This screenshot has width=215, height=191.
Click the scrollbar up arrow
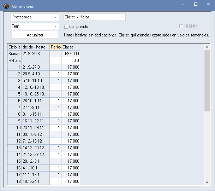[x=207, y=47]
